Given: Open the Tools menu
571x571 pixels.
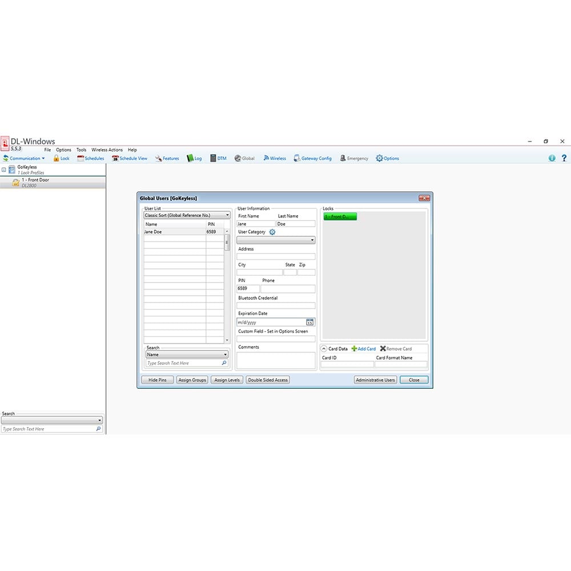Looking at the screenshot, I should point(81,150).
